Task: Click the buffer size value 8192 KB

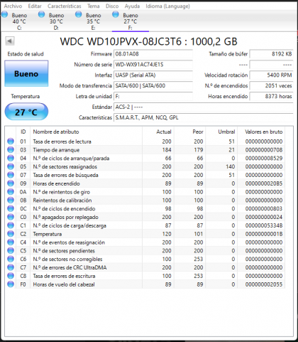Action: (272, 54)
